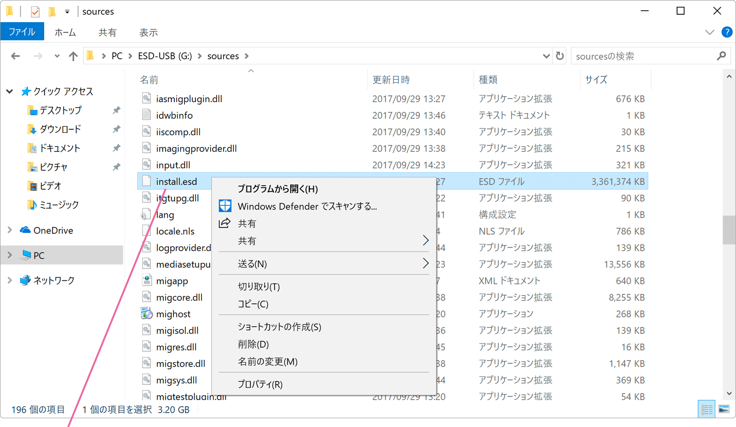Click the scrollbar down arrow

pos(729,393)
